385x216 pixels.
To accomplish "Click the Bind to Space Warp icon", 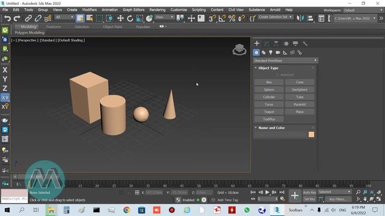I will click(48, 19).
